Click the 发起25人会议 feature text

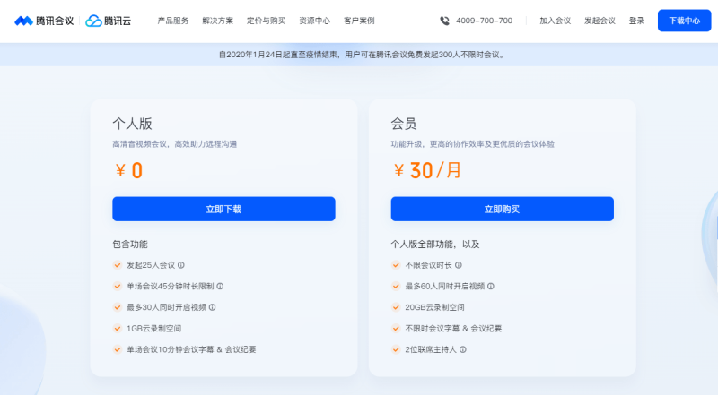click(151, 265)
